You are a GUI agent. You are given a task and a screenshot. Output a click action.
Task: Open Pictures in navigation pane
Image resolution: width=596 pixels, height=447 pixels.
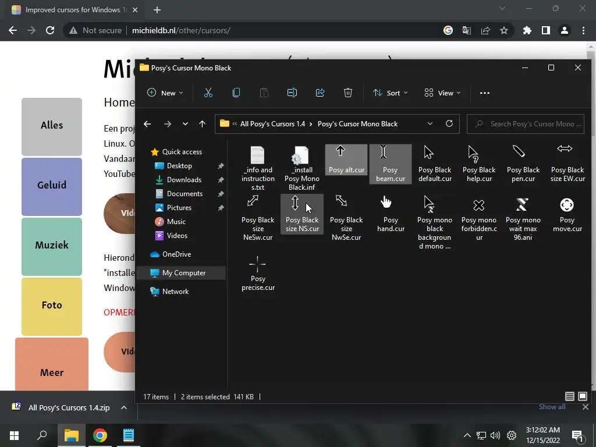click(179, 208)
